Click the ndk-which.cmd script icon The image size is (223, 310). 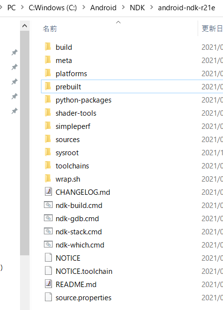pyautogui.click(x=48, y=245)
